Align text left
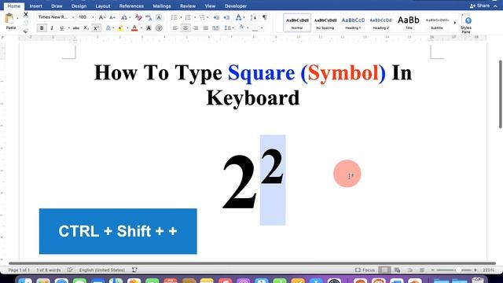This screenshot has height=283, width=503. pos(175,28)
